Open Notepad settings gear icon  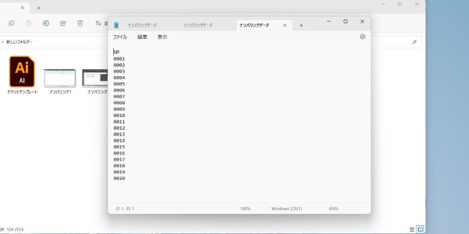(362, 37)
